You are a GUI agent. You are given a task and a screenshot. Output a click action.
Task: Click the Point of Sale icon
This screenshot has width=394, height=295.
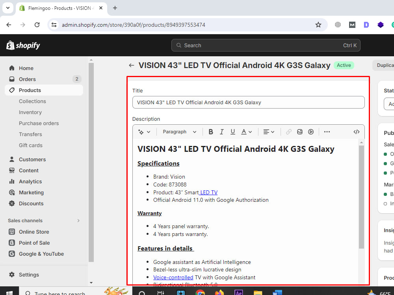(12, 243)
